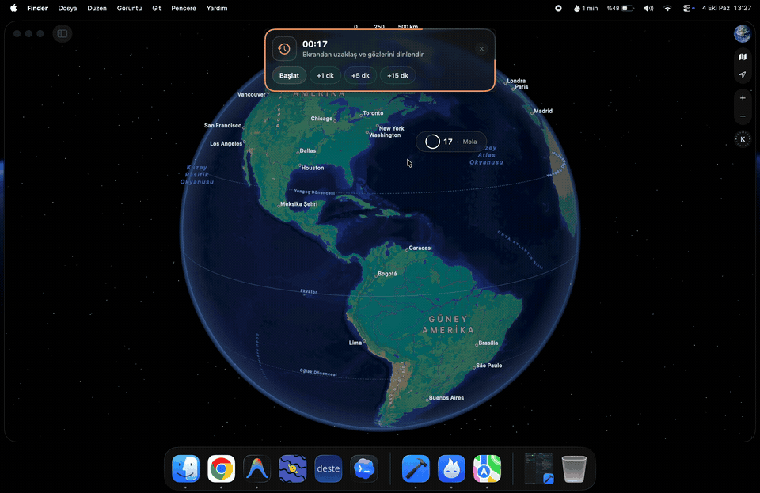Click the date and time 4 Eki Paz 13:27
The width and height of the screenshot is (760, 493).
click(x=727, y=8)
